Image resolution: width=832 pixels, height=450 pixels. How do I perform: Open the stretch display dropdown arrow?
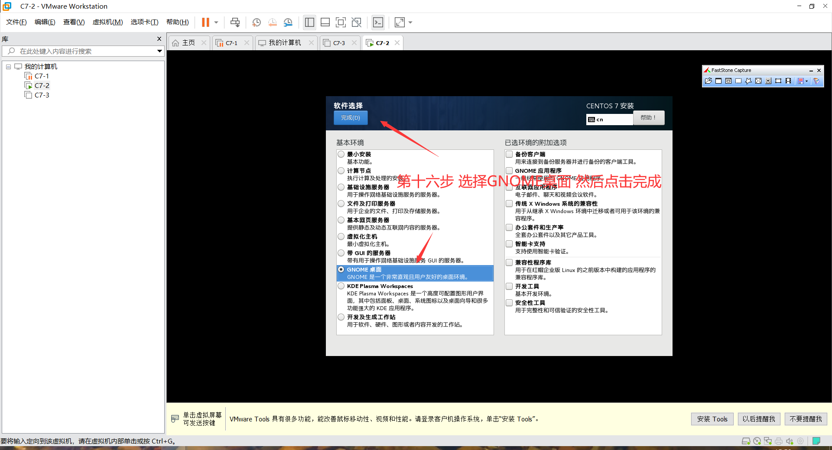[410, 22]
